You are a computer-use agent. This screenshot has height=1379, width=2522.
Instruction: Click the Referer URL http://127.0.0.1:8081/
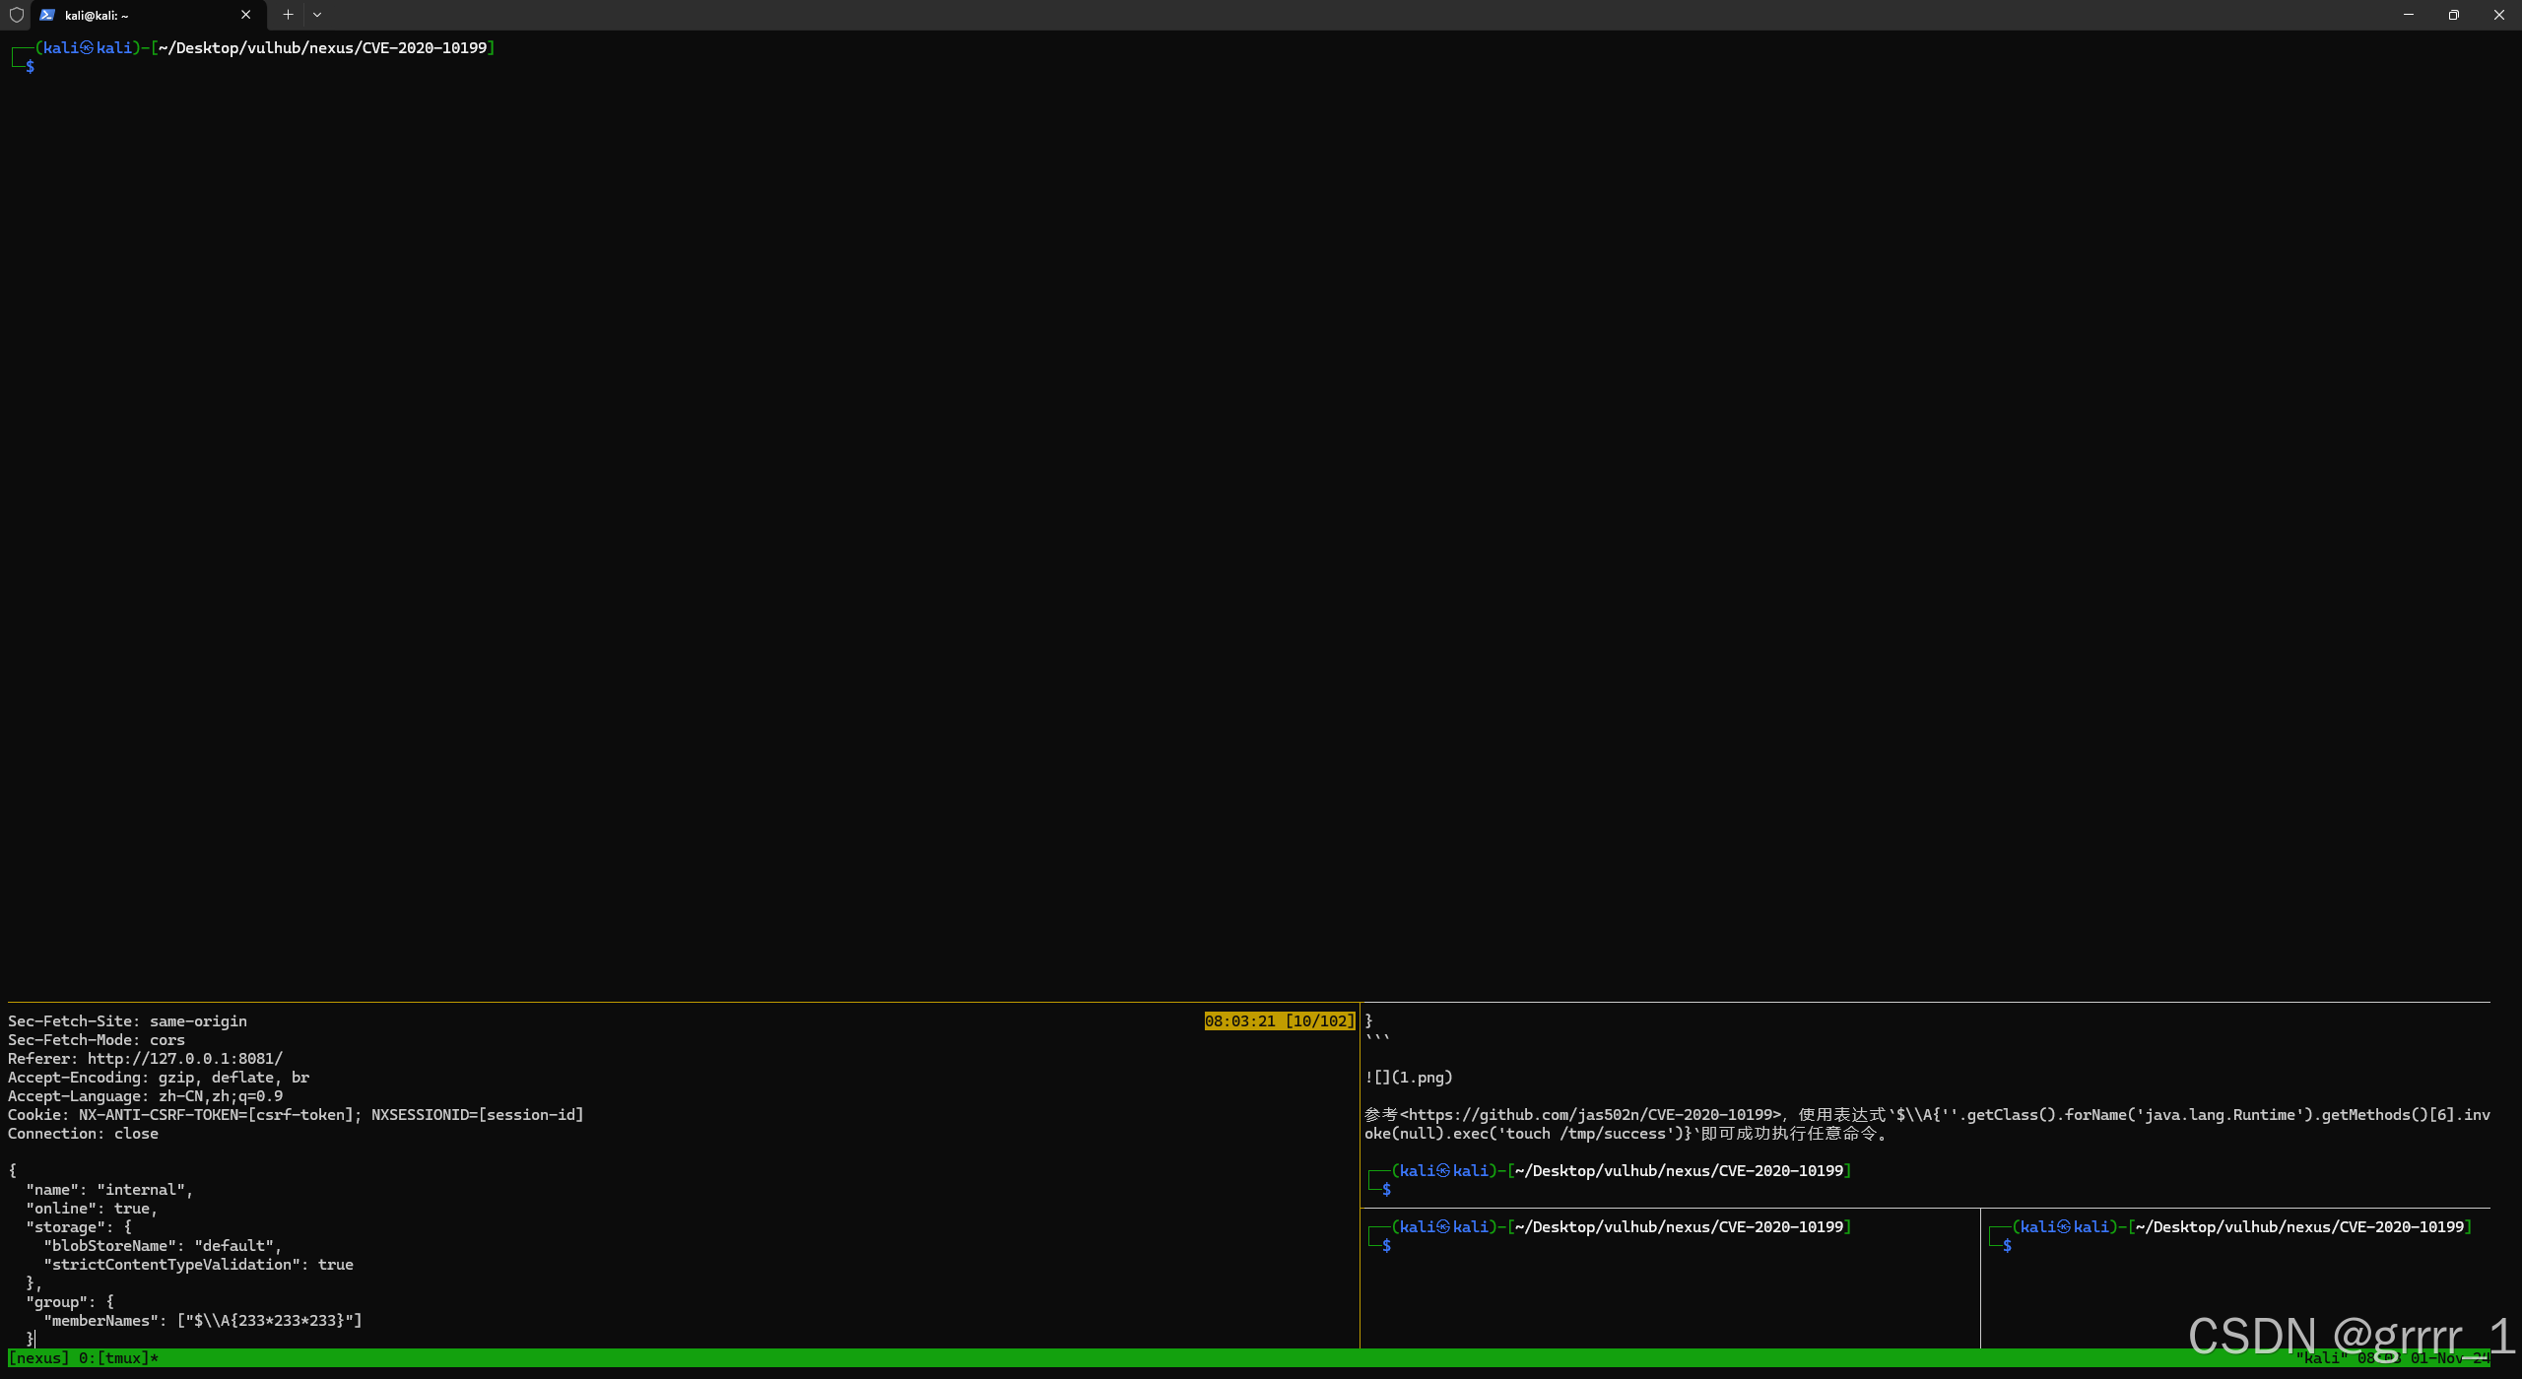point(184,1059)
